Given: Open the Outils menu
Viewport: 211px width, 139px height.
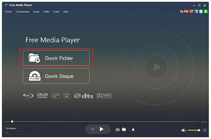Looking at the screenshot, I should [56, 12].
